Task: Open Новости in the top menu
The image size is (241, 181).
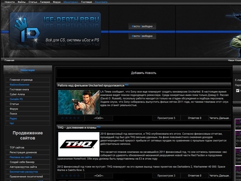Action: pyautogui.click(x=10, y=2)
